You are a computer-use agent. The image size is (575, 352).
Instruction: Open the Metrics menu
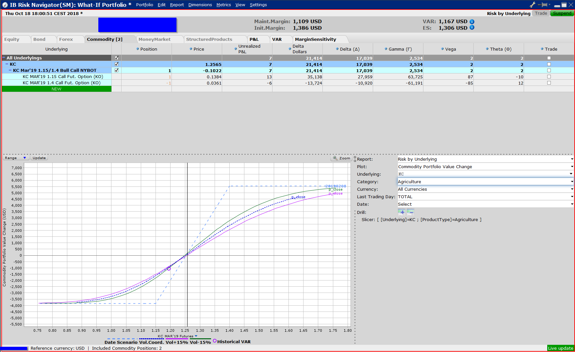point(223,5)
